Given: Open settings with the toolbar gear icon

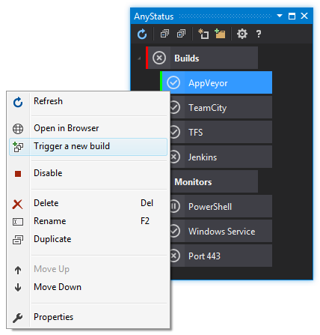Looking at the screenshot, I should pyautogui.click(x=242, y=34).
